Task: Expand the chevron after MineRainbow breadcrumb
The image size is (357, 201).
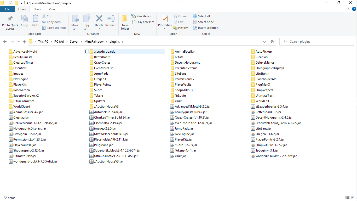Action: pyautogui.click(x=107, y=42)
